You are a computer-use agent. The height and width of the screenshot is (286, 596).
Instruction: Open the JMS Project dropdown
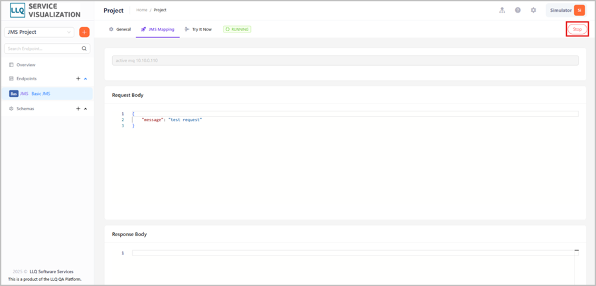(x=39, y=33)
